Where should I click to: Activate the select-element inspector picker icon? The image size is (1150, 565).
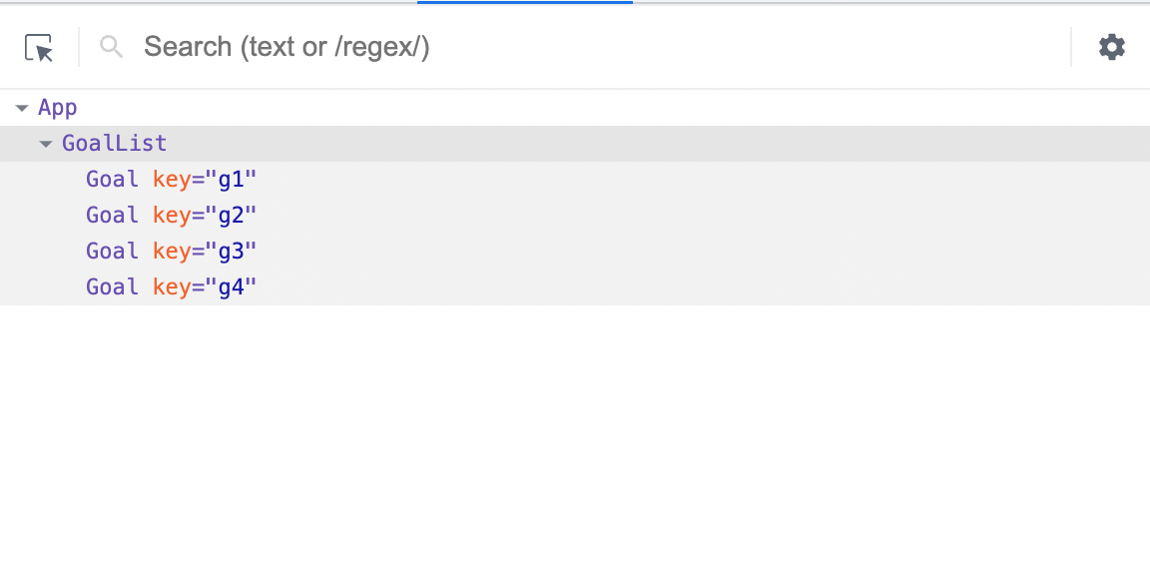click(x=39, y=48)
